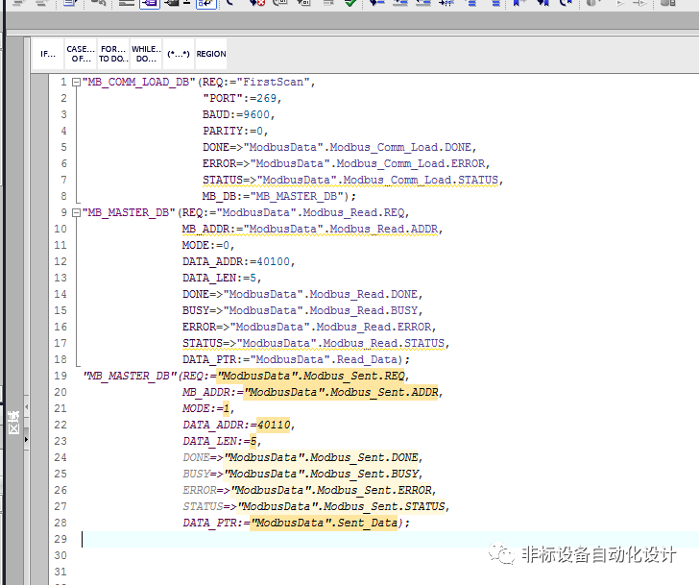Click the green checkmark toolbar icon
This screenshot has height=585, width=699.
350,4
